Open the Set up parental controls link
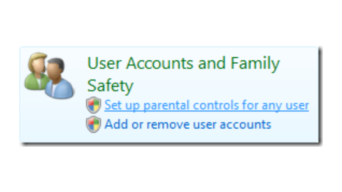The height and width of the screenshot is (192, 342). pyautogui.click(x=206, y=105)
